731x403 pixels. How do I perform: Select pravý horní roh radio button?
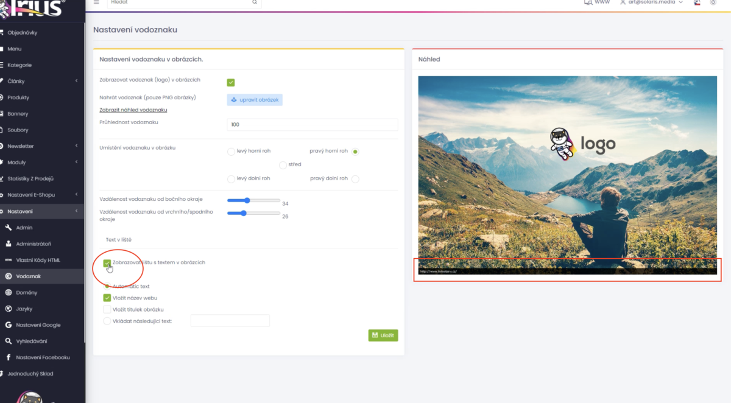click(x=356, y=152)
